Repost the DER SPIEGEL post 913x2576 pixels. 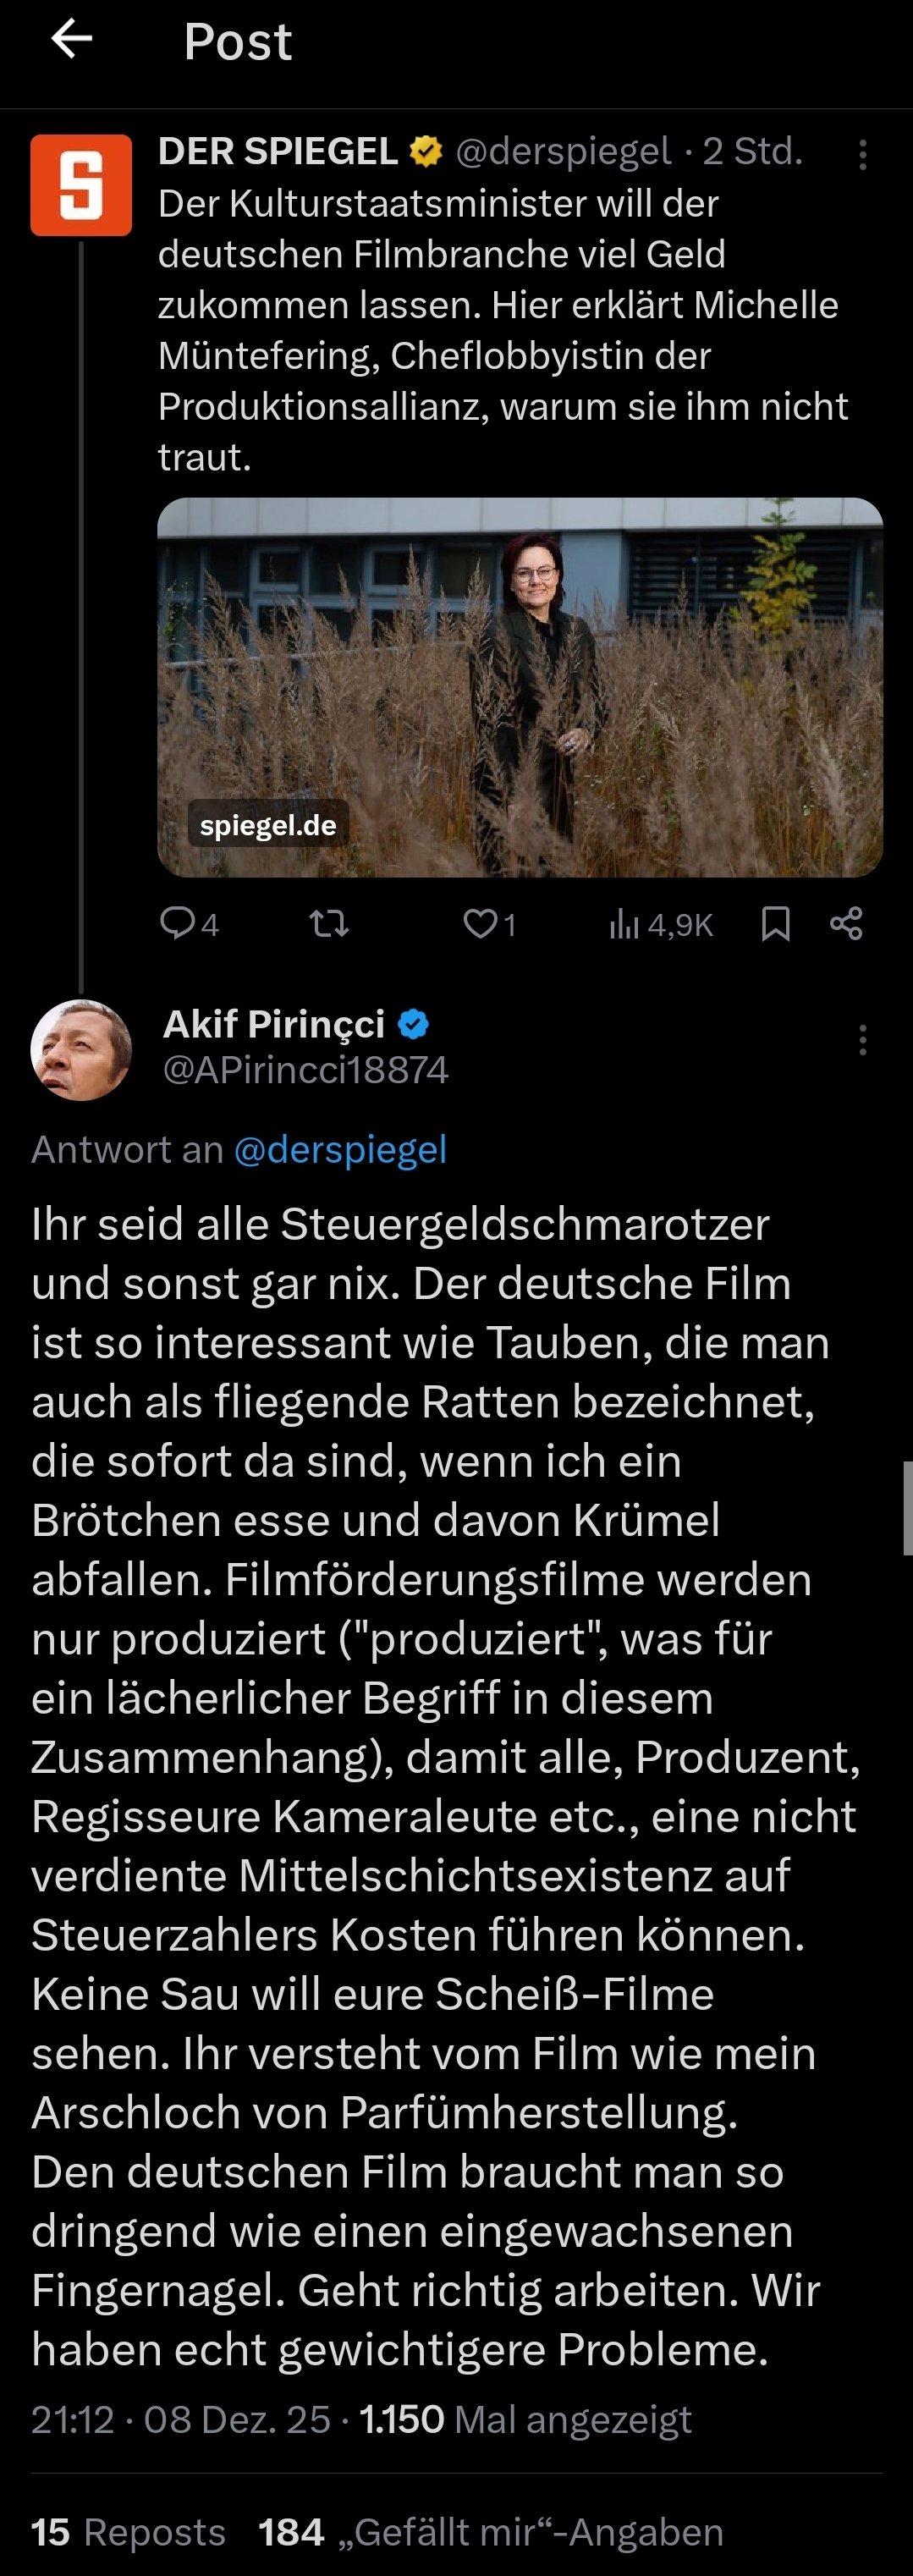pos(328,923)
